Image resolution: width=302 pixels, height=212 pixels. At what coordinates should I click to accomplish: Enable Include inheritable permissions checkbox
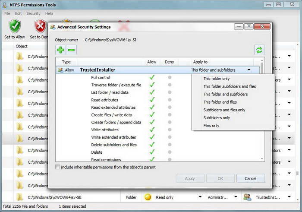point(57,167)
